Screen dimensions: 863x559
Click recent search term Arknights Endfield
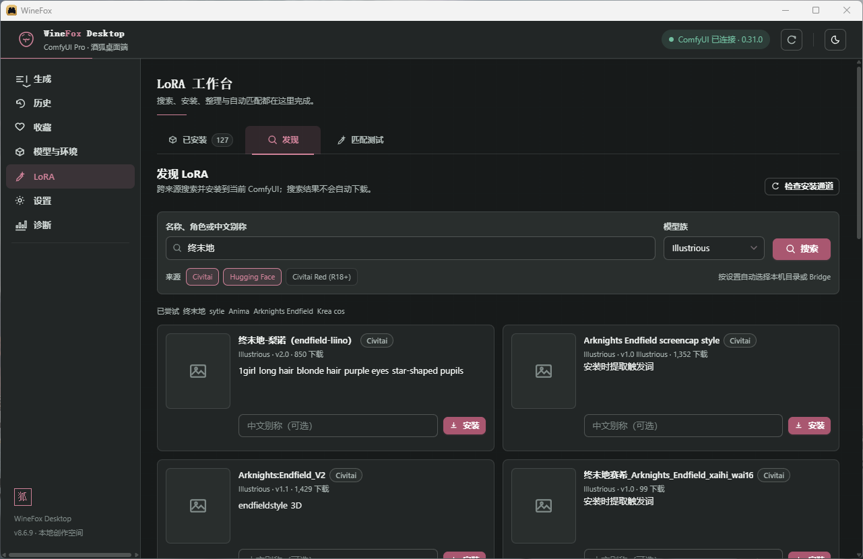(x=283, y=311)
